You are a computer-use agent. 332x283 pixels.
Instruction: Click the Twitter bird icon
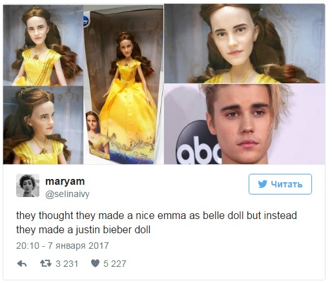click(262, 184)
